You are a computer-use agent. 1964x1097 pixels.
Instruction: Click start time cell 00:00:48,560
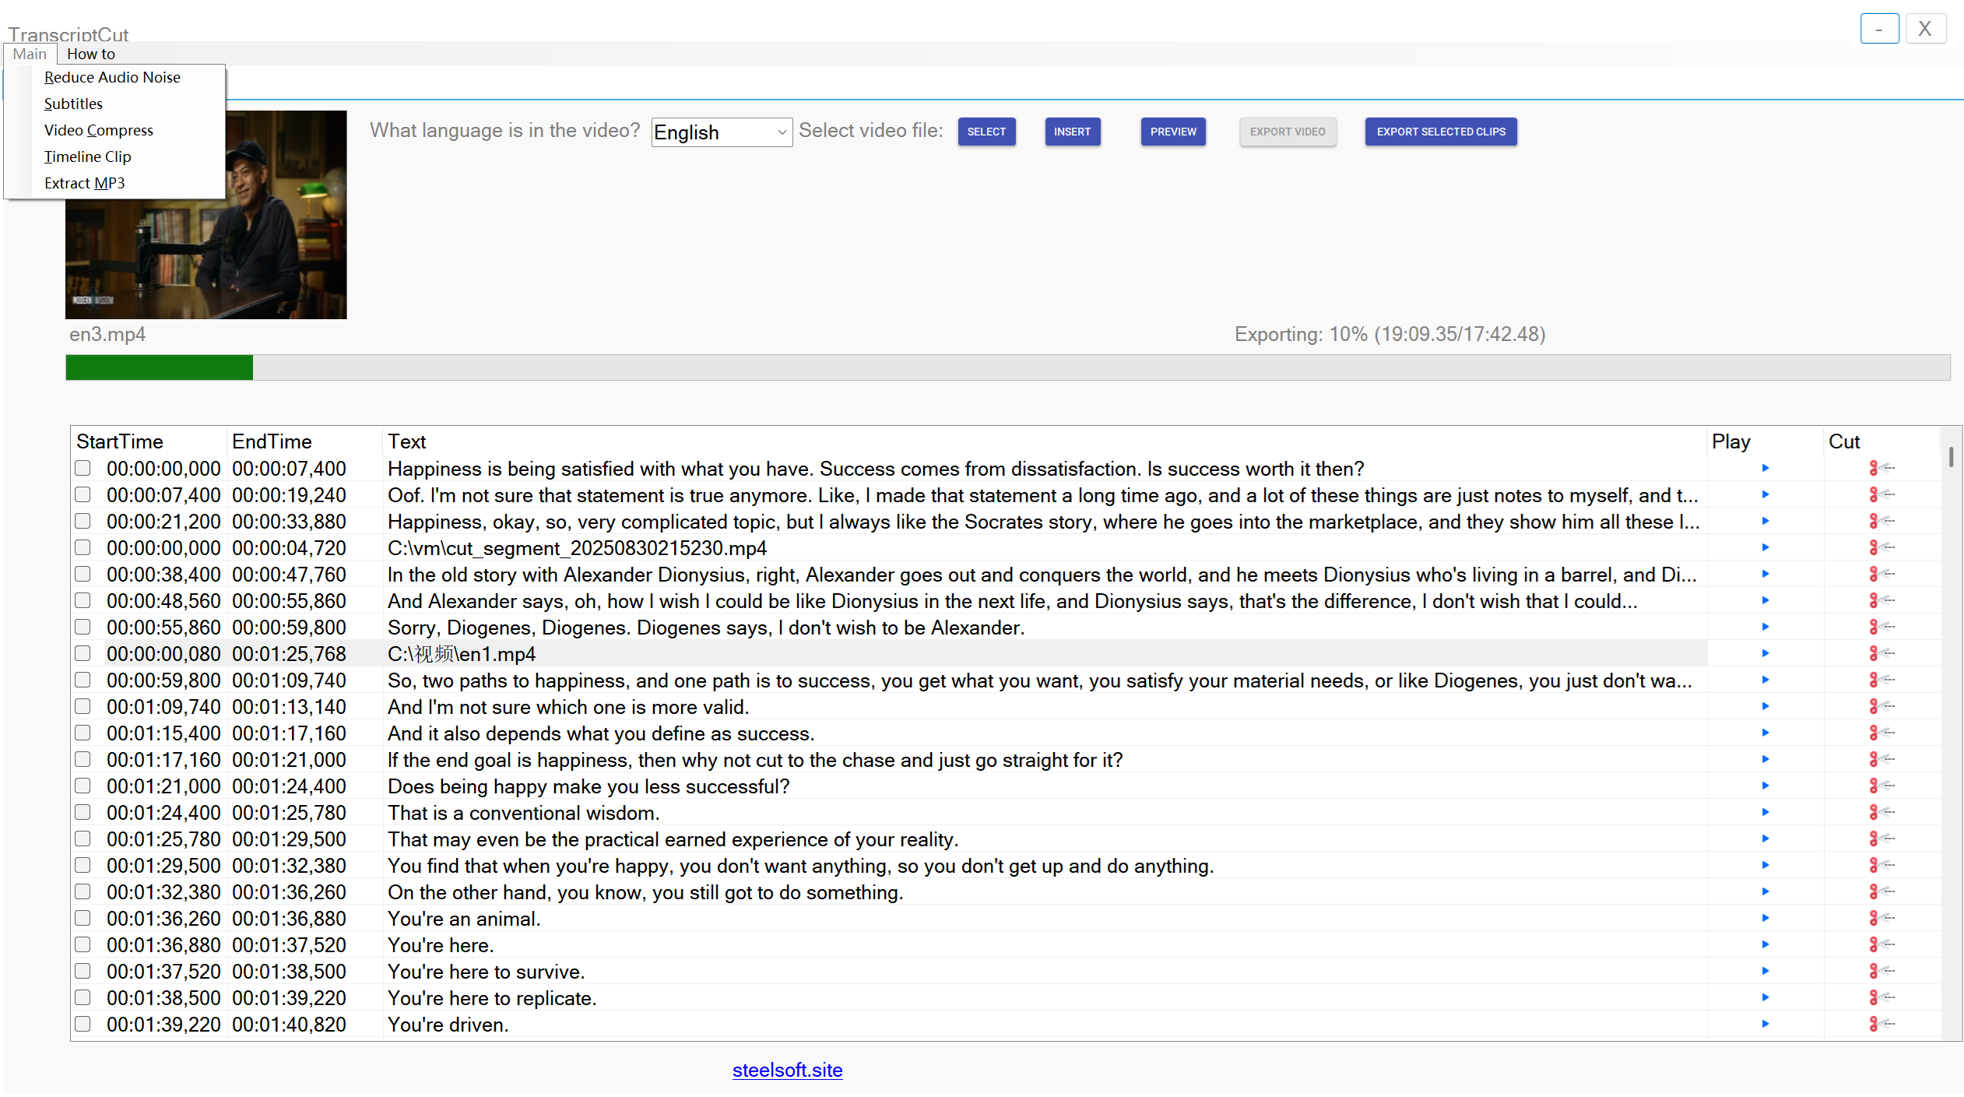[163, 601]
